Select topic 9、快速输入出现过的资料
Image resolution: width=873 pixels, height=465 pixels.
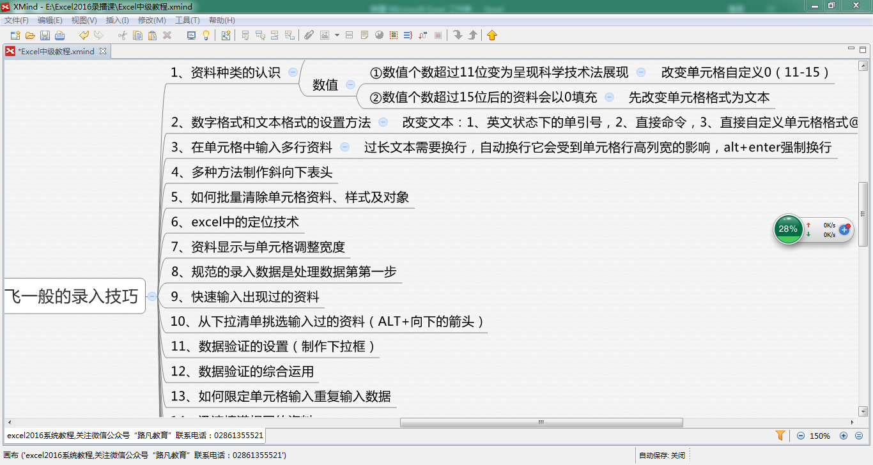[245, 297]
